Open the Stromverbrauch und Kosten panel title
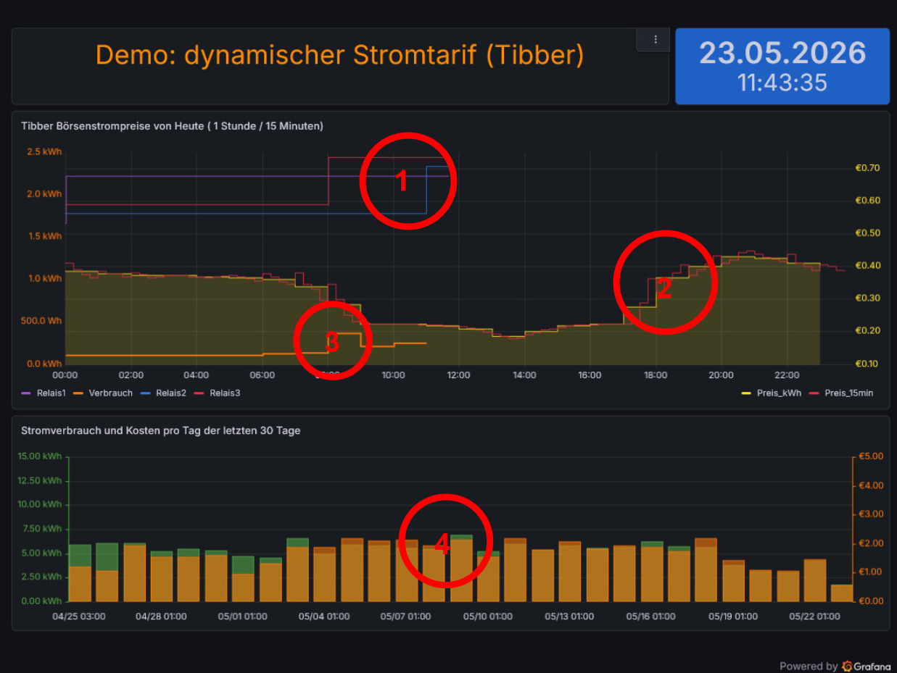The width and height of the screenshot is (897, 673). pyautogui.click(x=161, y=430)
